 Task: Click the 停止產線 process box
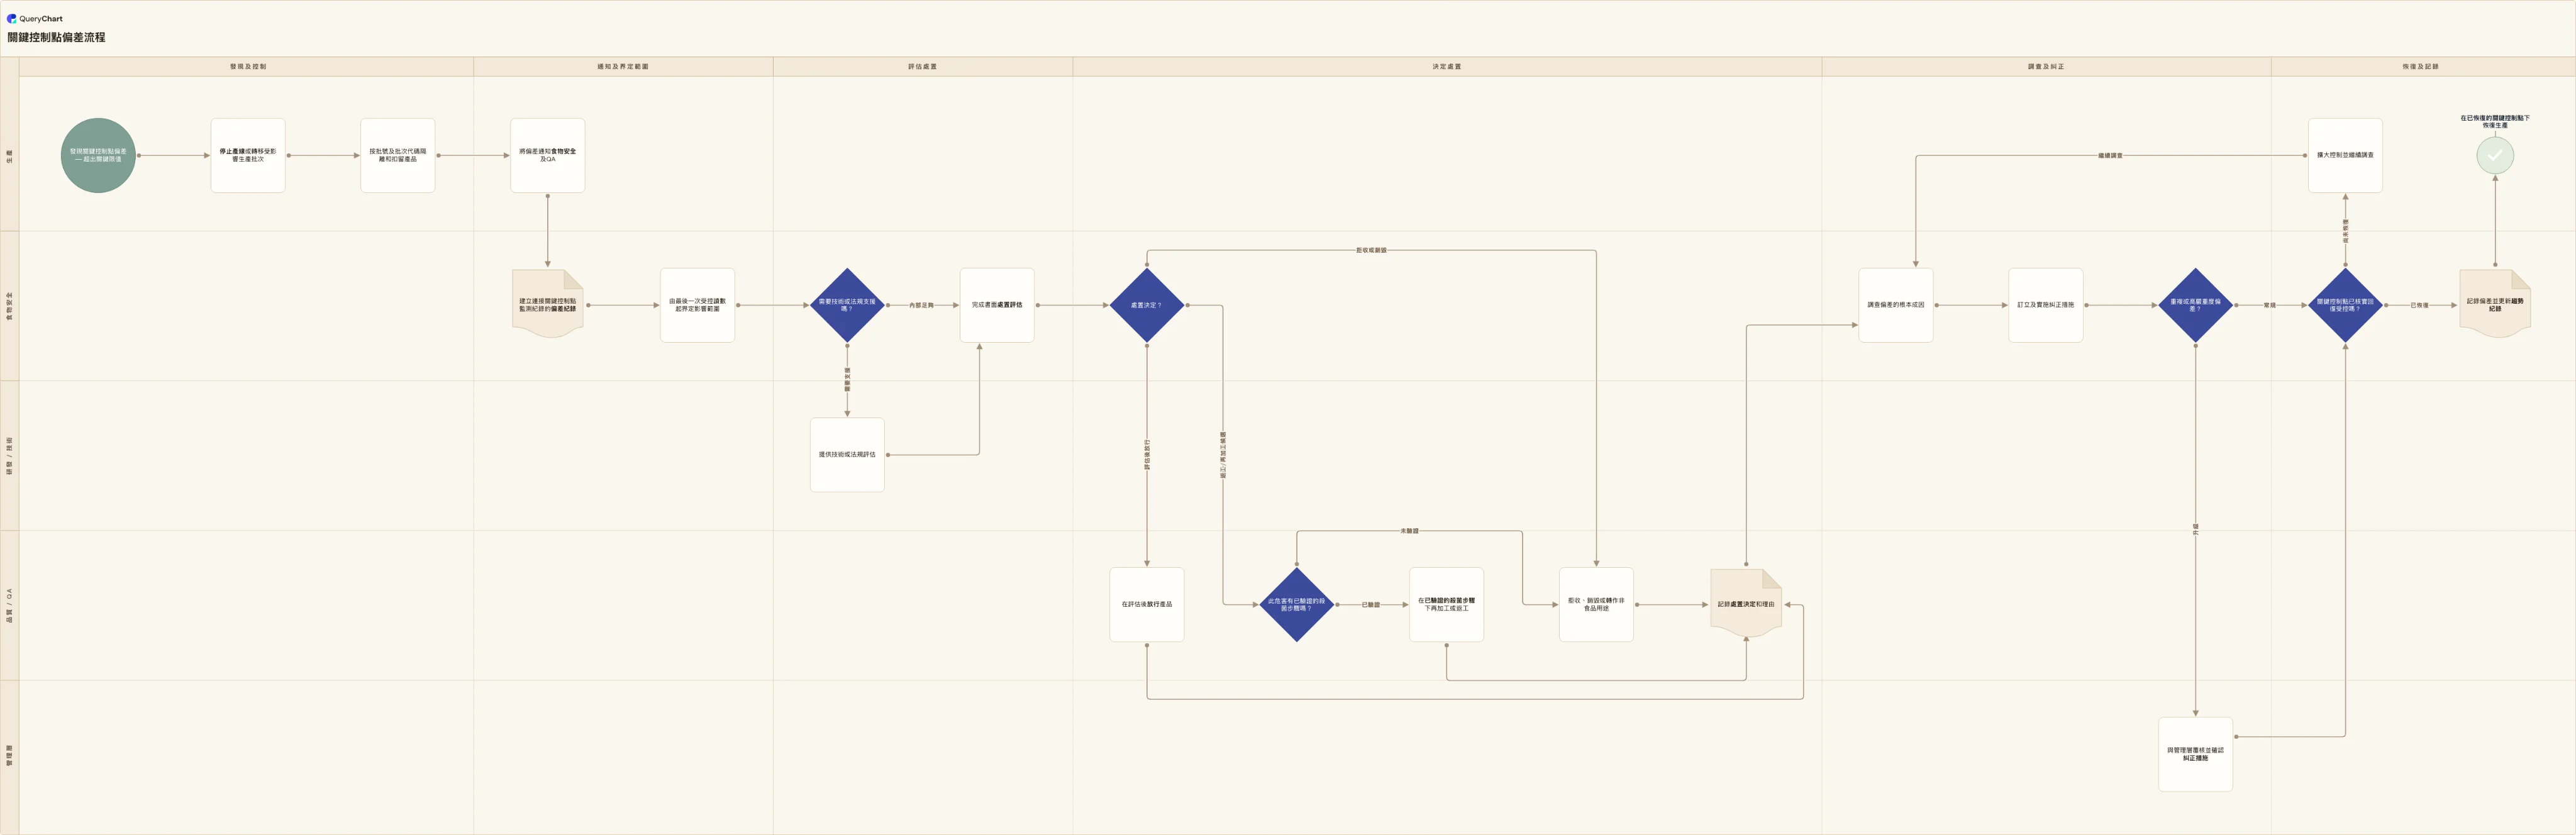pos(248,155)
